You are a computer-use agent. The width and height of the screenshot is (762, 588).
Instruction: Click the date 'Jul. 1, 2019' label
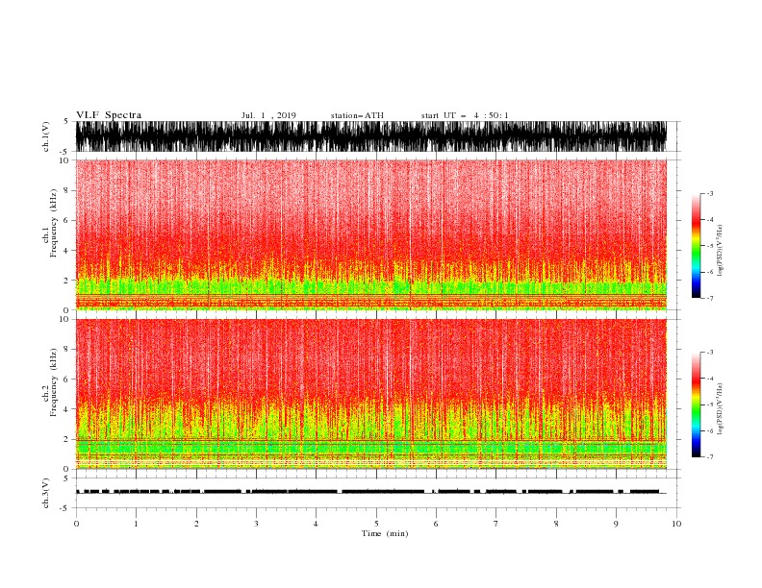(268, 115)
